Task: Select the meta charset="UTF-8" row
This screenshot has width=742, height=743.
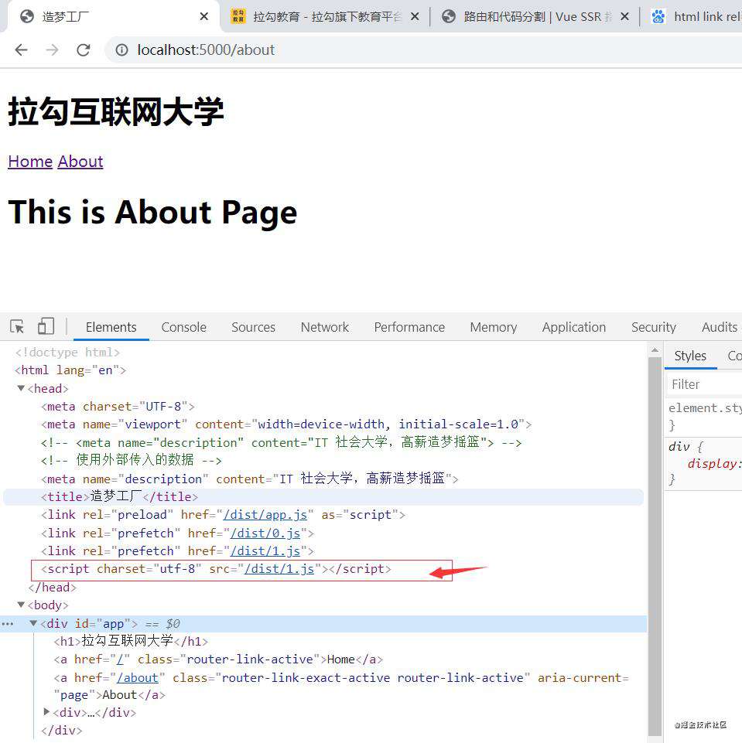Action: [118, 407]
